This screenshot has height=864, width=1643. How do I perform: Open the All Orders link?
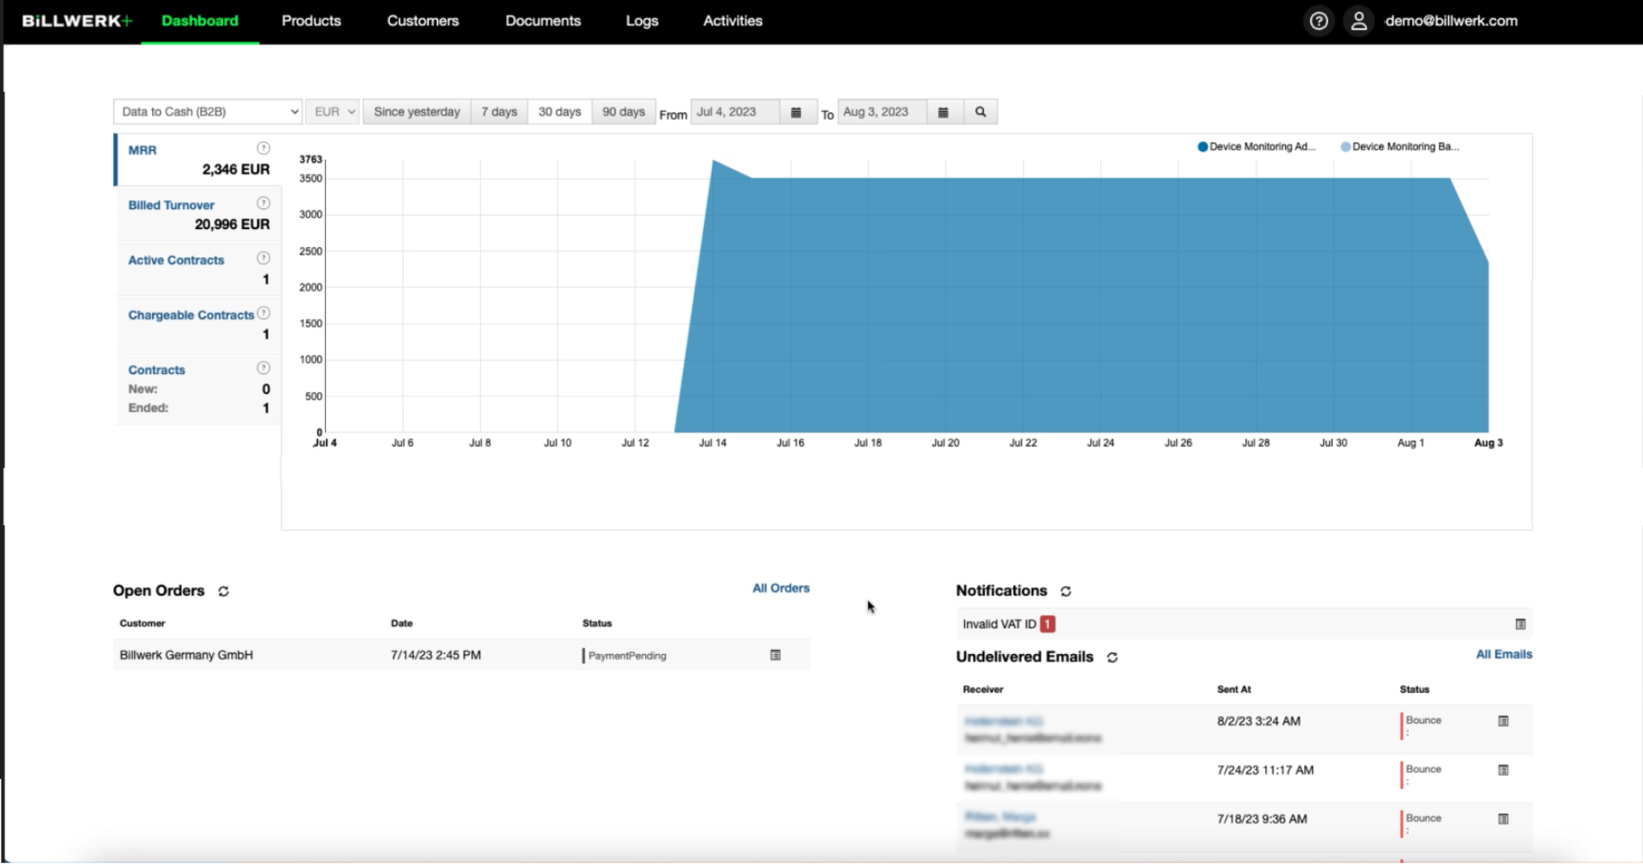point(780,588)
